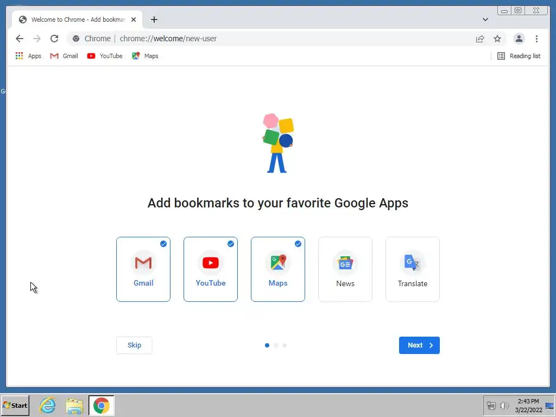This screenshot has width=556, height=417.
Task: Select the Welcome to Chrome tab
Action: tap(77, 20)
